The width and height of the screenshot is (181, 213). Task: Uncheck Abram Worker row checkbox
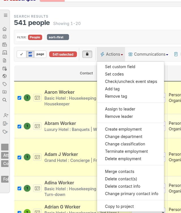[19, 126]
